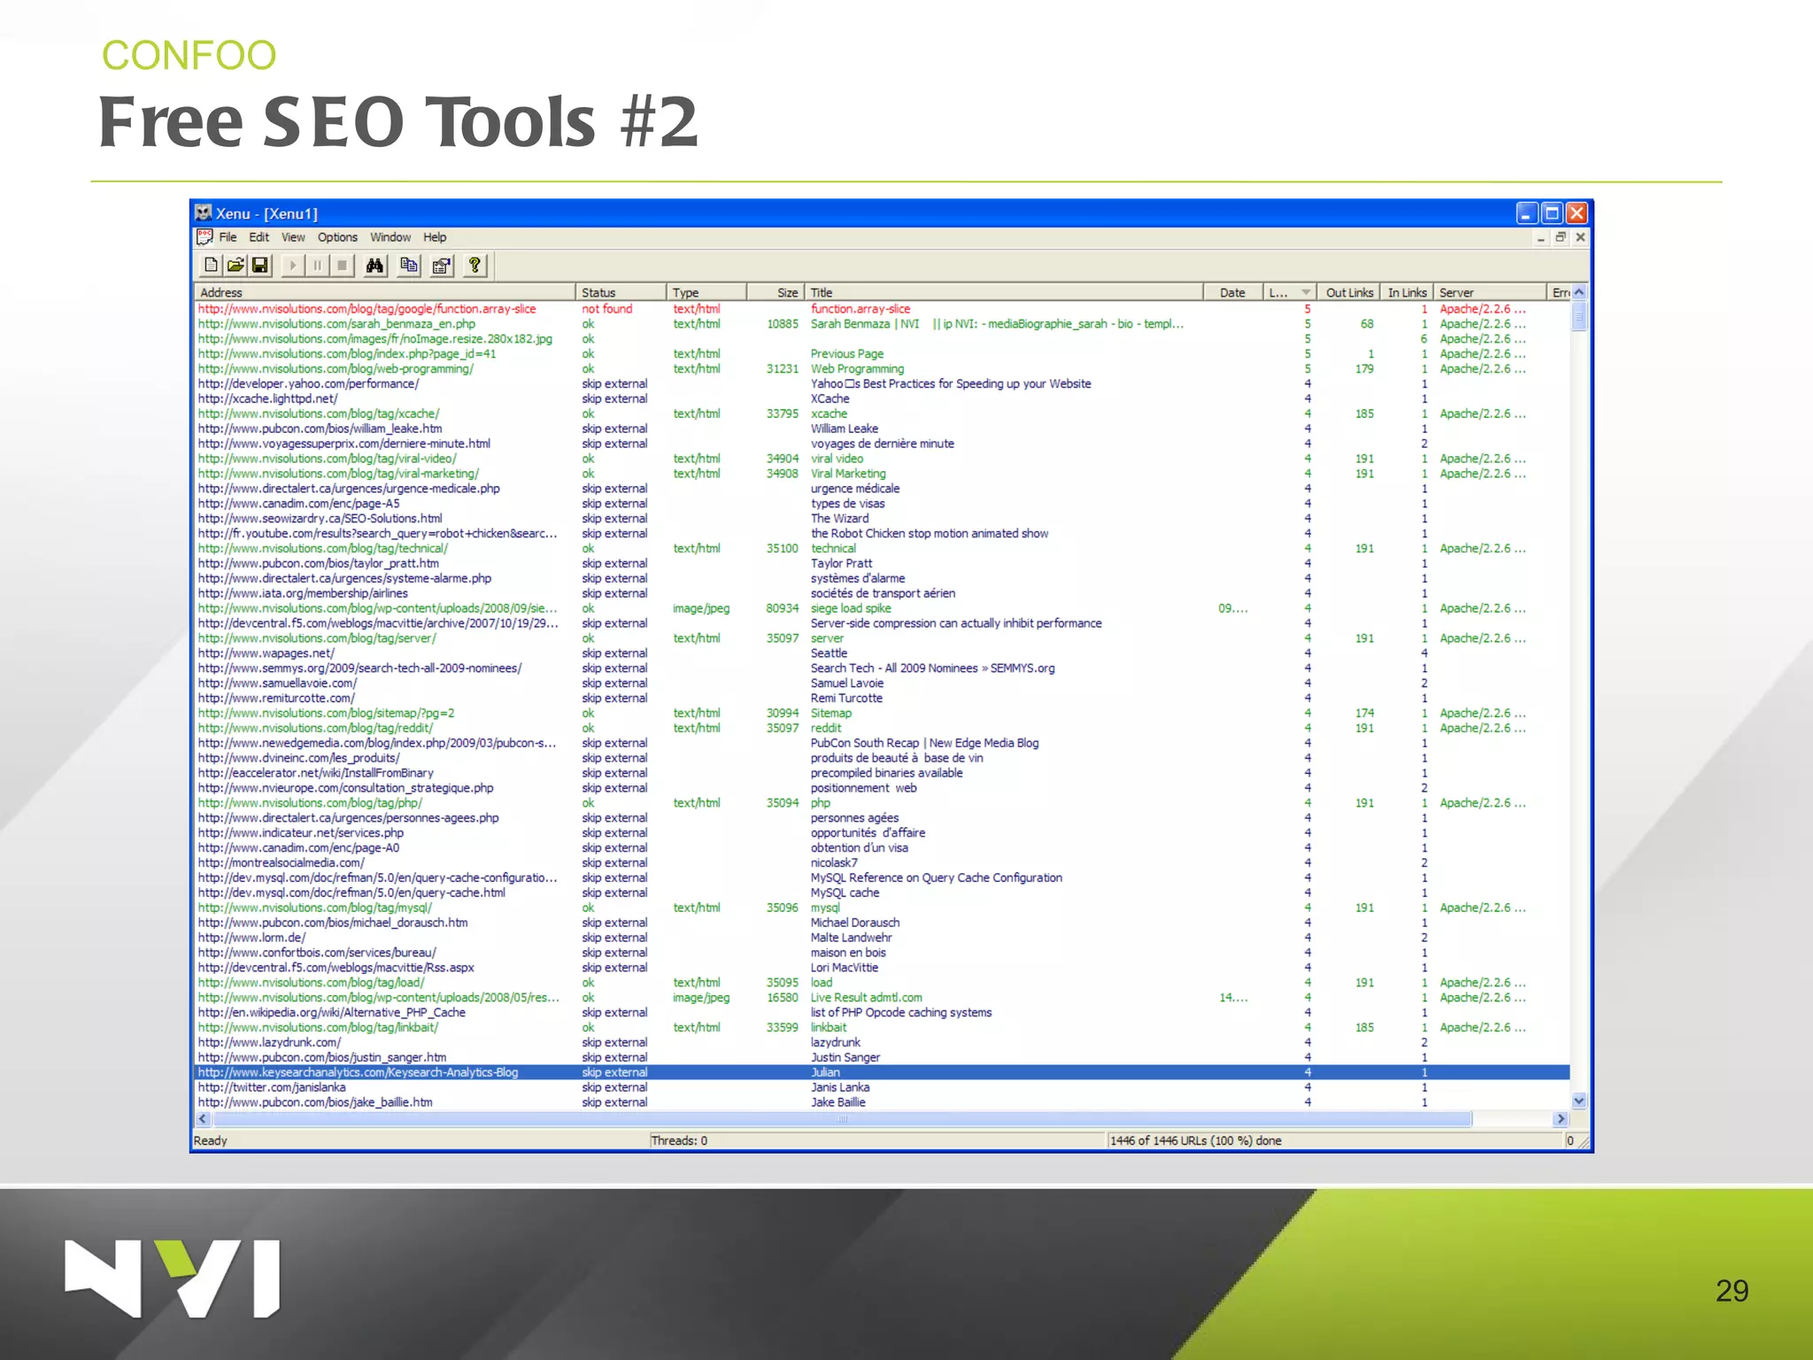Viewport: 1813px width, 1360px height.
Task: Click the 'Live Result admtl.com' title cell
Action: coord(866,997)
